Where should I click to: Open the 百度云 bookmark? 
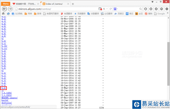tap(119, 14)
